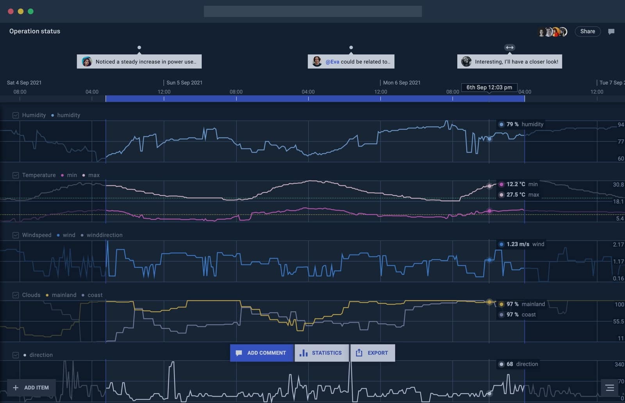Click the bar chart icon on the Statistics button
The image size is (625, 403).
point(304,353)
